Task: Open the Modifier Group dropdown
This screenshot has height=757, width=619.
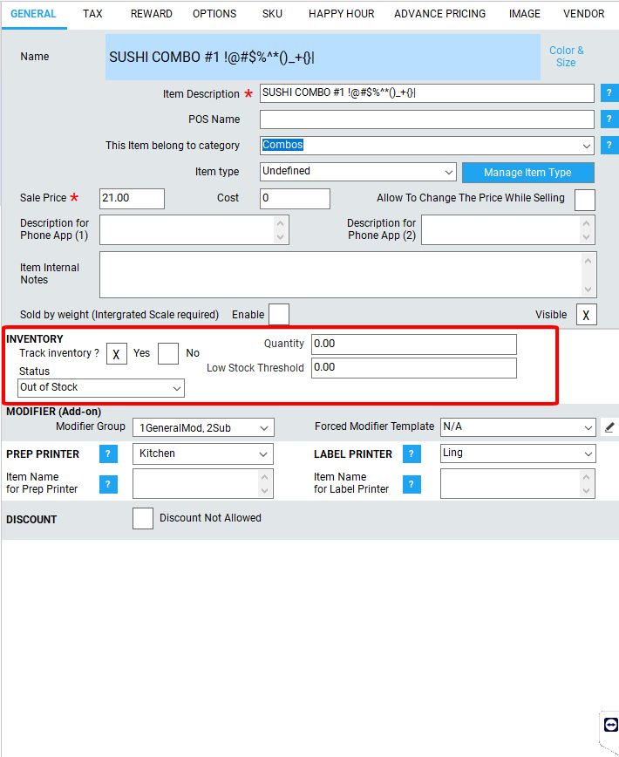Action: coord(203,427)
